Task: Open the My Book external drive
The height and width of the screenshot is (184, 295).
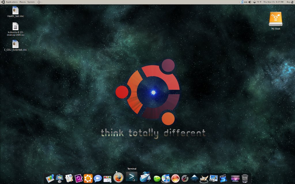Action: click(x=276, y=21)
